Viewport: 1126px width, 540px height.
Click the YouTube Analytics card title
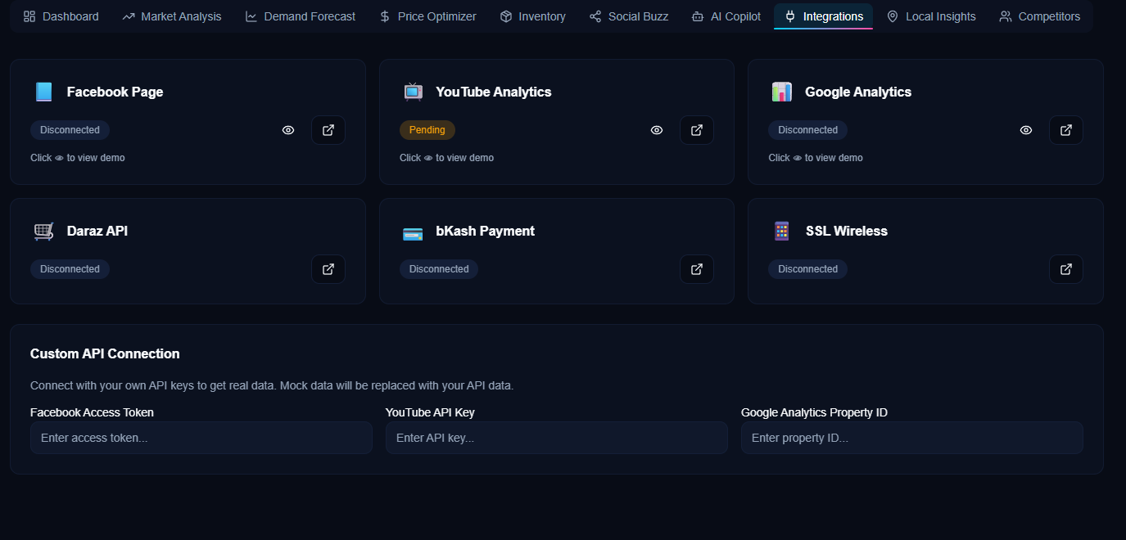[494, 92]
